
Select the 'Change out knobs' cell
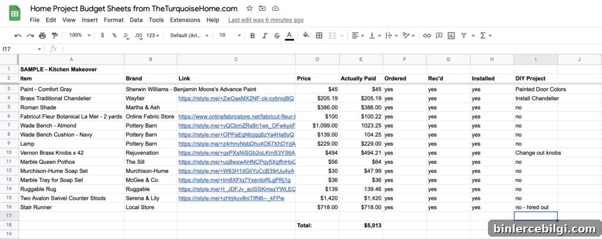[536, 153]
